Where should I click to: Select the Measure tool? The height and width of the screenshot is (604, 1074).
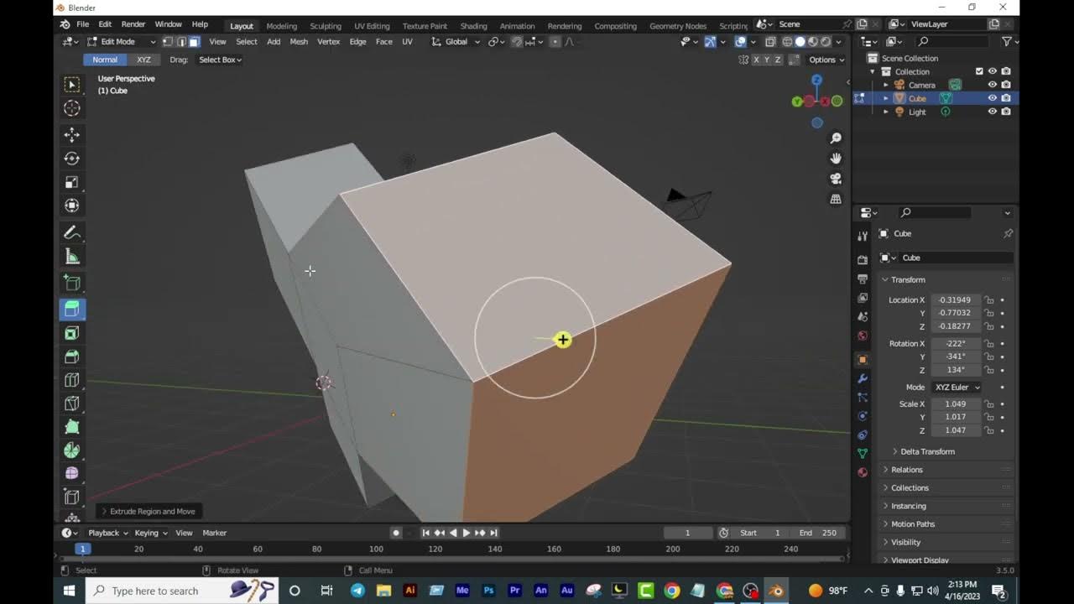72,257
